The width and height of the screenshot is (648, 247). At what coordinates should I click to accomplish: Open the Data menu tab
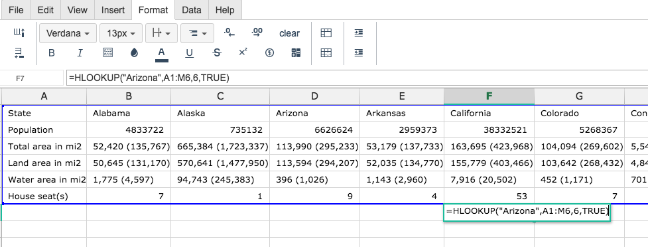[x=191, y=10]
